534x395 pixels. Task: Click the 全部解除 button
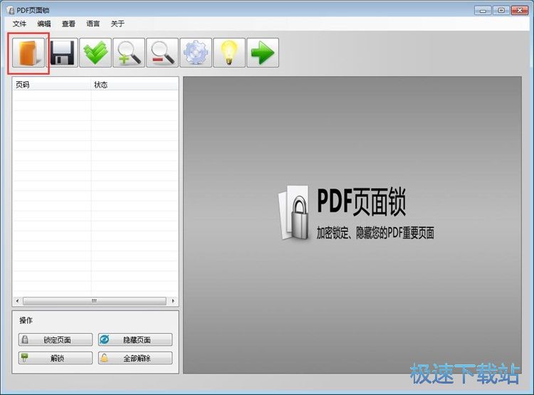pos(135,358)
